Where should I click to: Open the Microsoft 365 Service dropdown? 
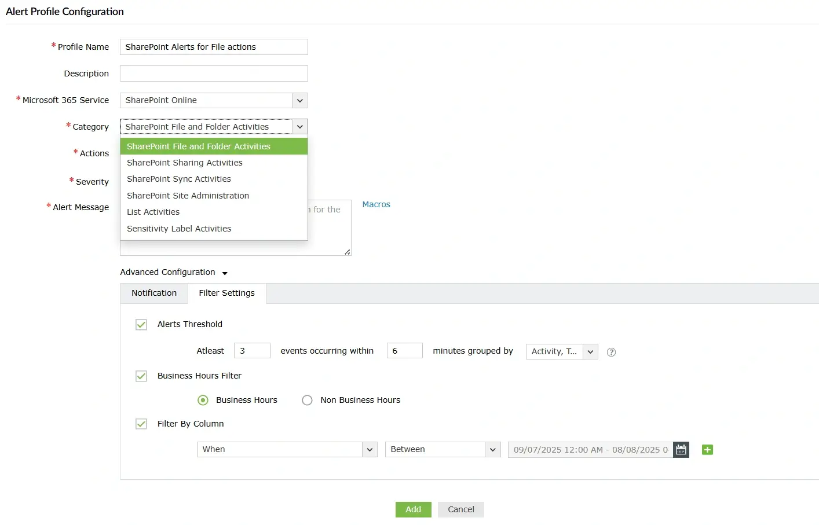coord(299,100)
